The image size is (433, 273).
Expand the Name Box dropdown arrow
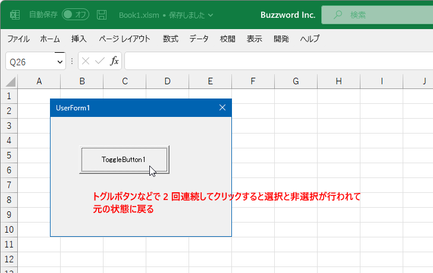[x=60, y=62]
